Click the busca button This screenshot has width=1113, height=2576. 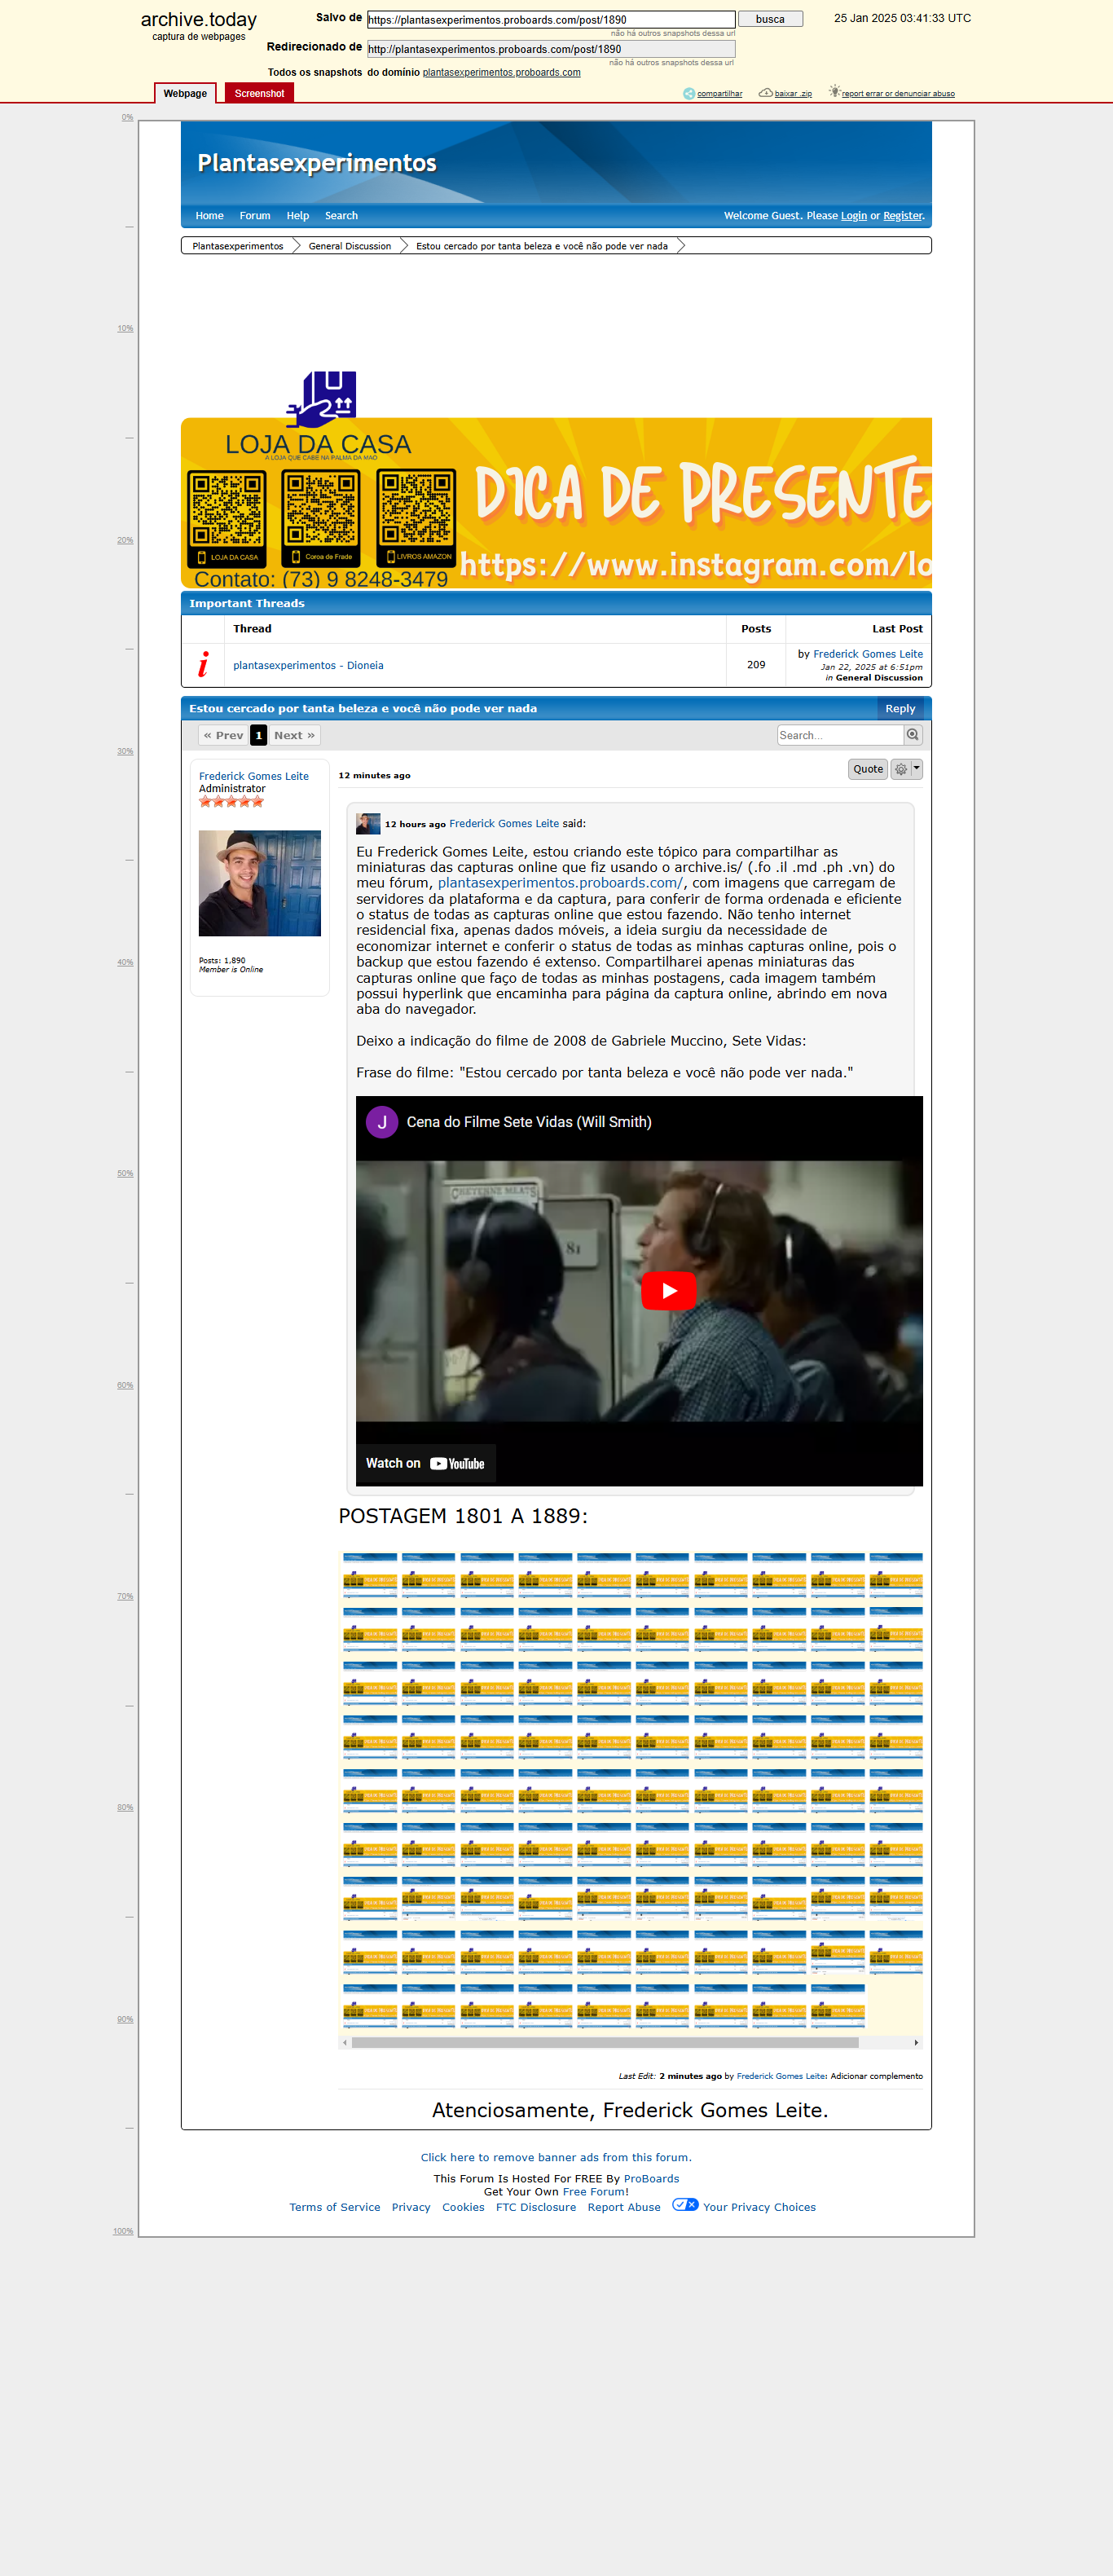tap(770, 19)
